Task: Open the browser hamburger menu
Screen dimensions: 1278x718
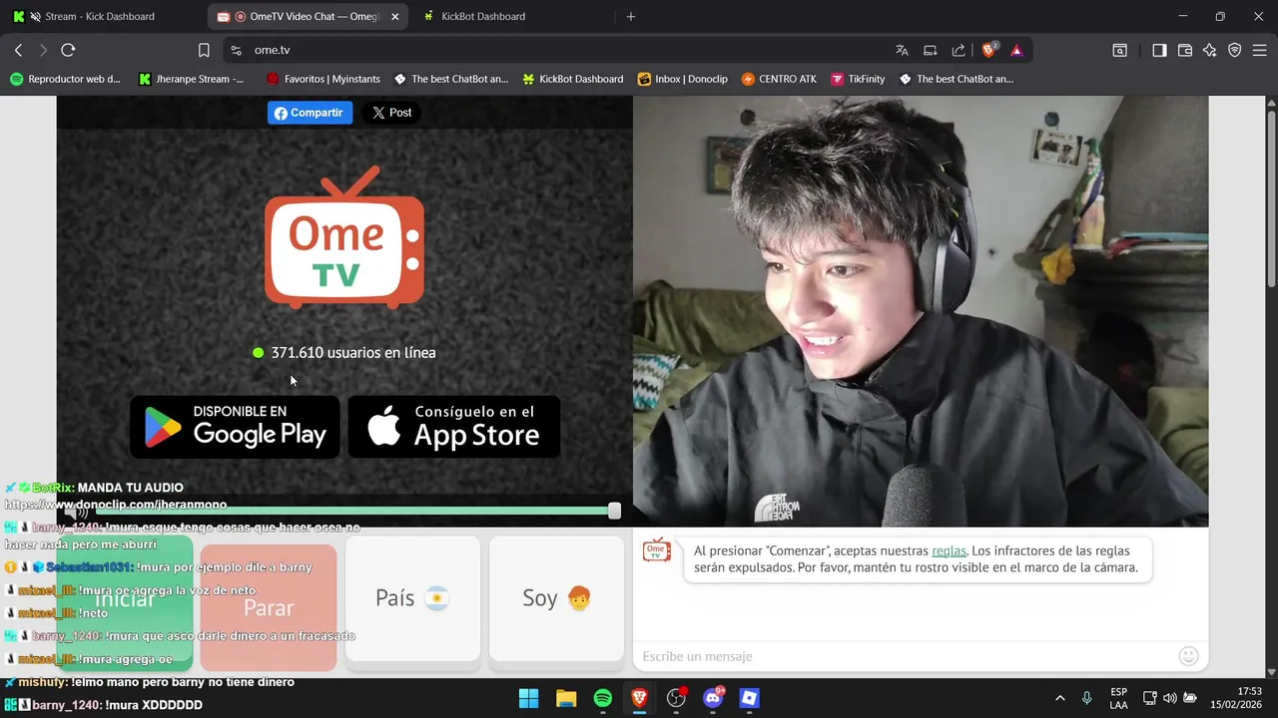Action: pos(1259,50)
